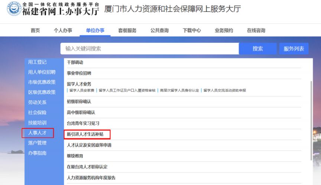Click the Fujian government service platform logo
Image resolution: width=321 pixels, height=185 pixels.
(53, 9)
